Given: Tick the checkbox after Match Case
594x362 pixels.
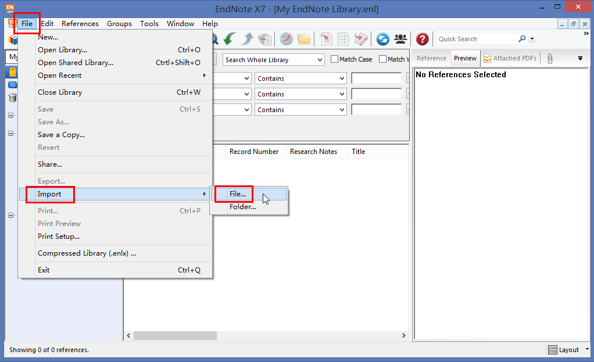Looking at the screenshot, I should click(382, 59).
